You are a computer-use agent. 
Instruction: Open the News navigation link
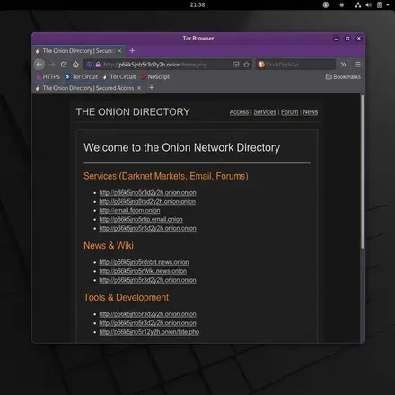pyautogui.click(x=311, y=112)
